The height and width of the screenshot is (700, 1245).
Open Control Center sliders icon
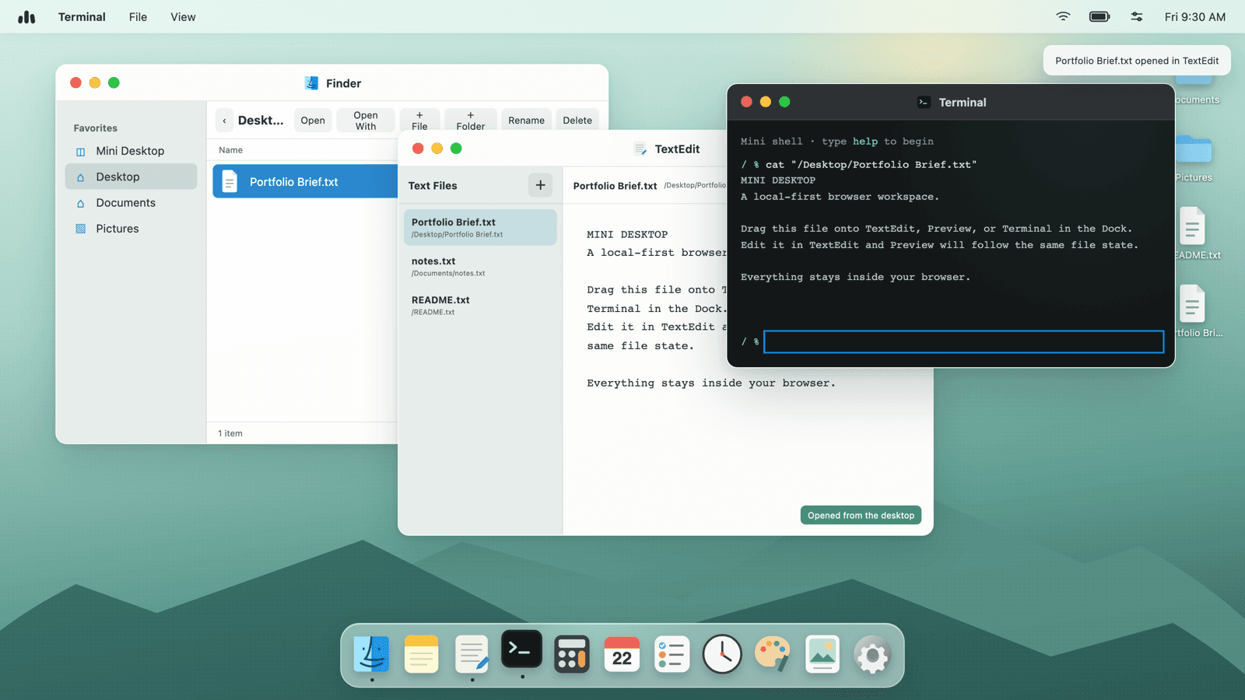(x=1137, y=16)
